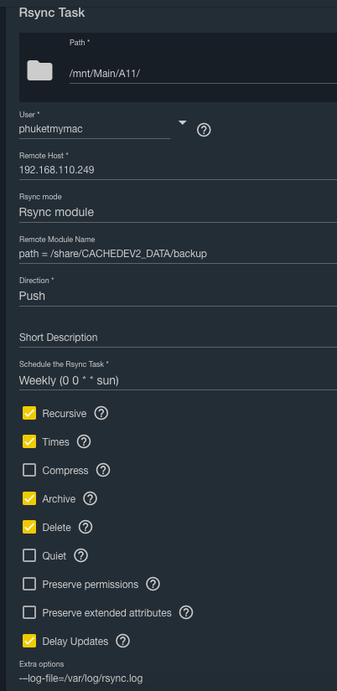Open the Direction dropdown showing Push
This screenshot has height=691, width=337.
click(178, 296)
